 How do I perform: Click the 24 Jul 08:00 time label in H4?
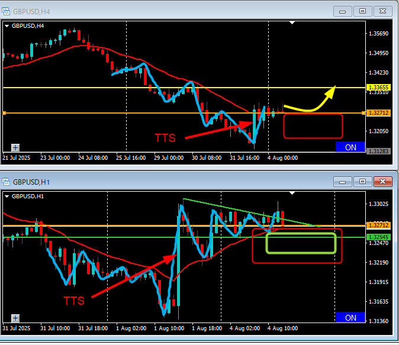93,158
